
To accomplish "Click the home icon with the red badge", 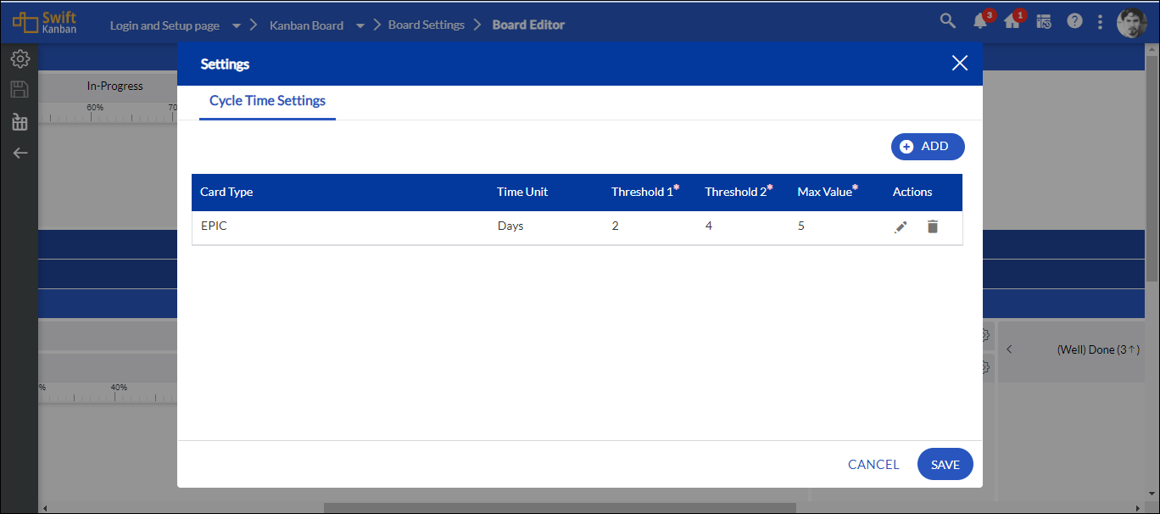I will click(x=1012, y=22).
